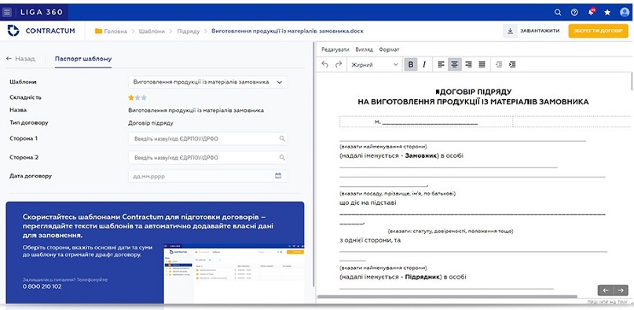Screen dimensions: 634x310
Task: Click the favorites star icon in top bar
Action: tap(607, 12)
